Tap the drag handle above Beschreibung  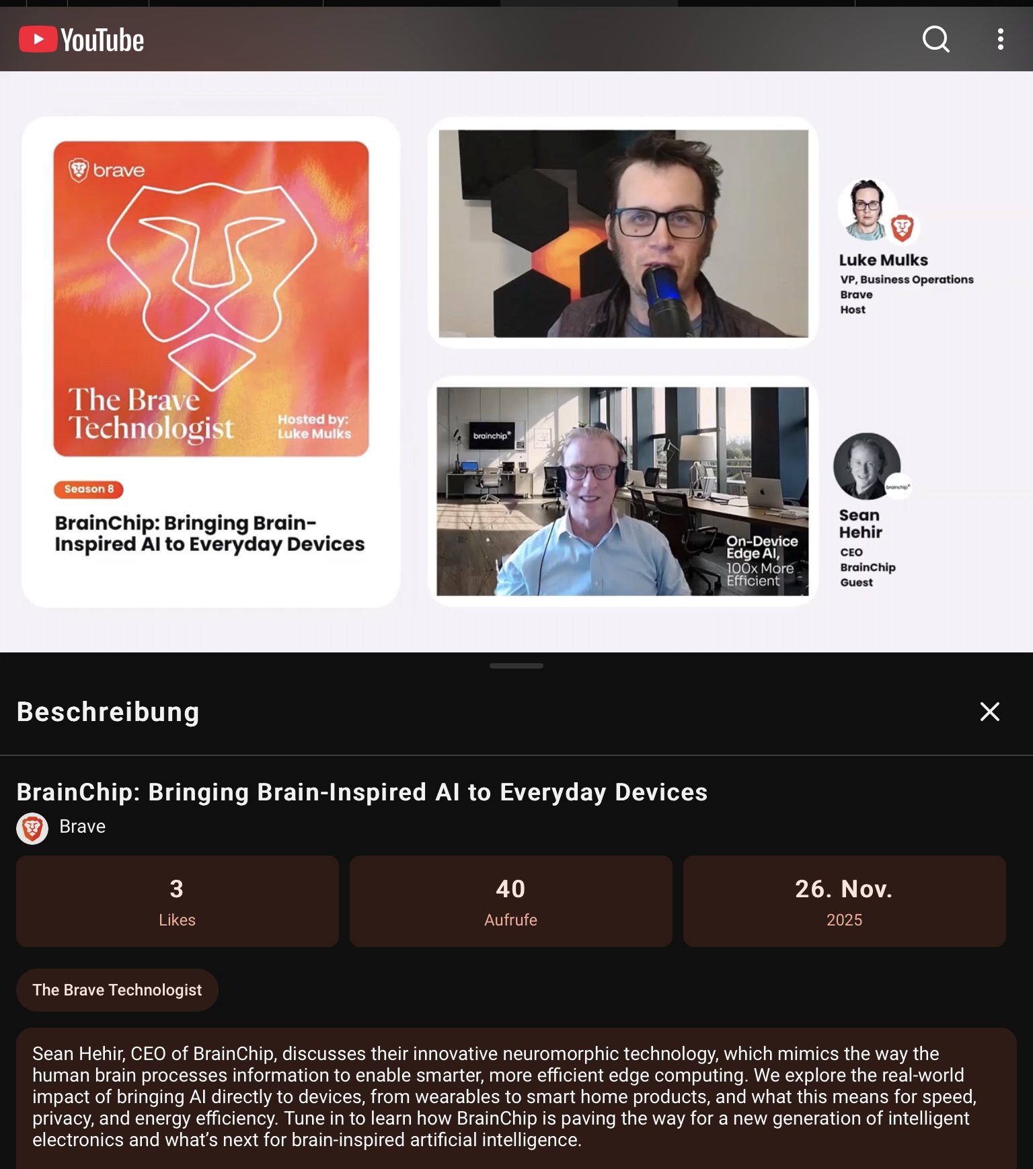point(516,666)
